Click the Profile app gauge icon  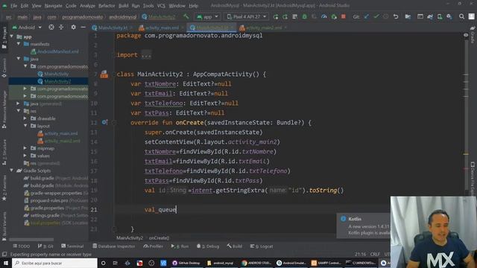[324, 16]
